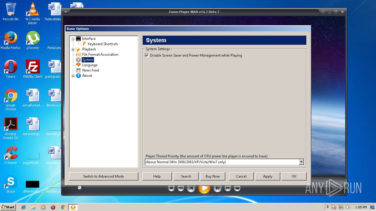
Task: Open FileZilla Client shortcut
Action: 33,69
